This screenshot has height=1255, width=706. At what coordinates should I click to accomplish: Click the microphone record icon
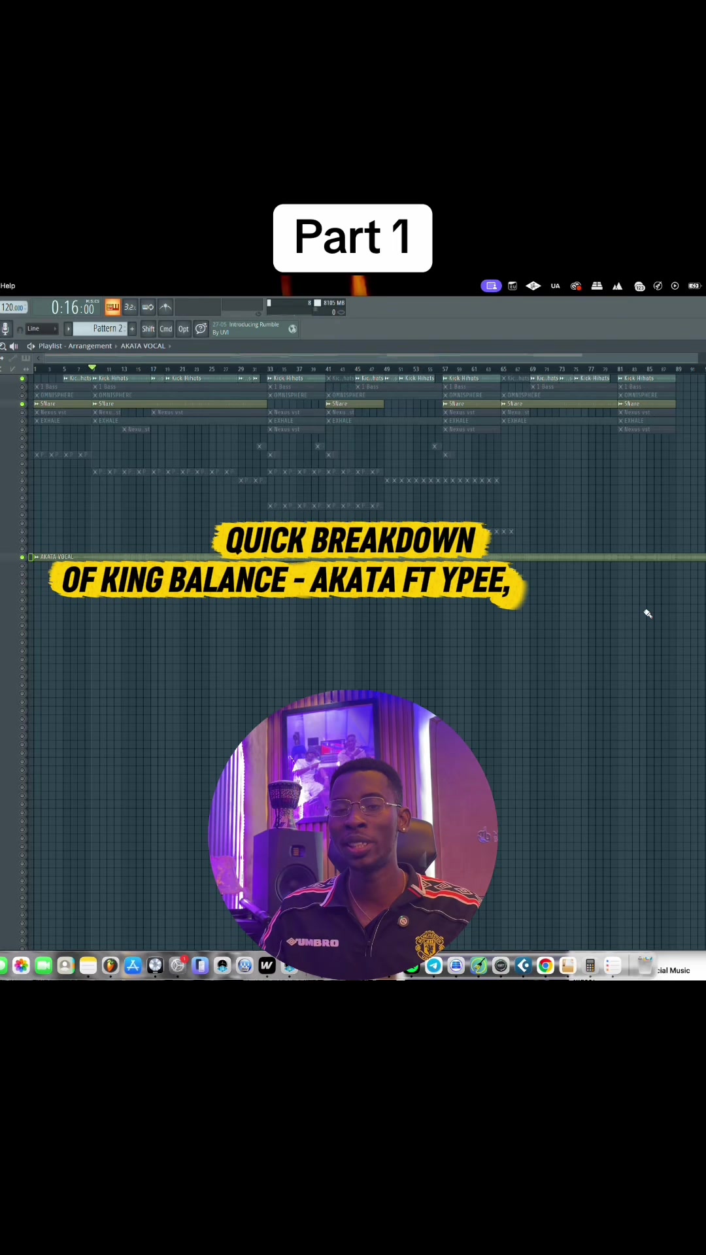pos(5,329)
